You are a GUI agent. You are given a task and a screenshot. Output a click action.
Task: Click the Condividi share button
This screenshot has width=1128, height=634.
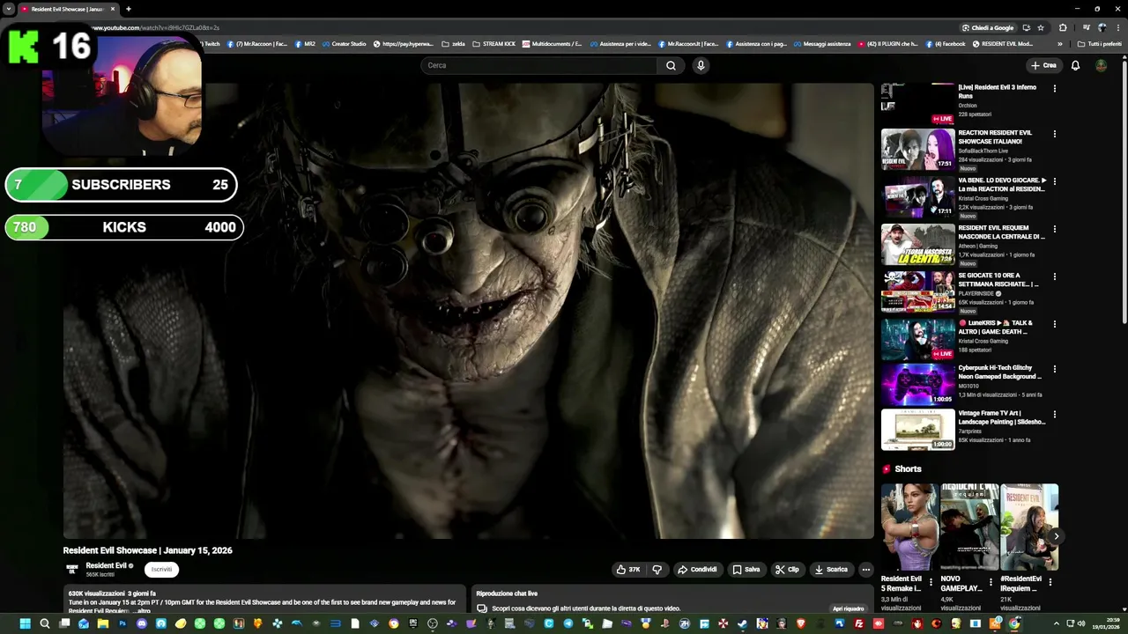(x=696, y=570)
